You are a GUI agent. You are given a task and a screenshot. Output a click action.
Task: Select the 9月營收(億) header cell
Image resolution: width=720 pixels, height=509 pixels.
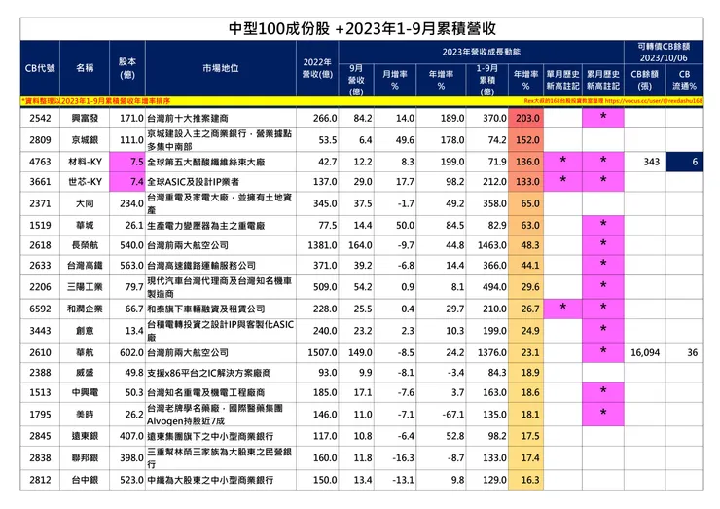click(356, 80)
